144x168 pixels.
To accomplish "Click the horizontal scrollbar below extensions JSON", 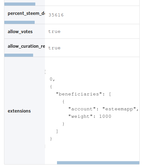I will tap(98, 163).
